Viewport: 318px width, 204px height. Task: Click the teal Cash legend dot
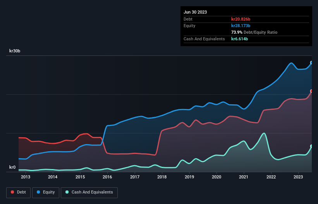click(x=67, y=192)
